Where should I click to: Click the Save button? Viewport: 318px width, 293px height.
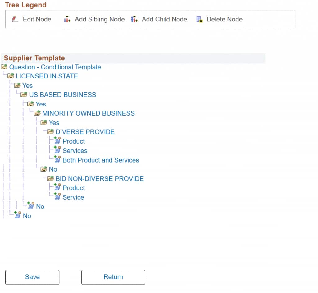coord(32,277)
